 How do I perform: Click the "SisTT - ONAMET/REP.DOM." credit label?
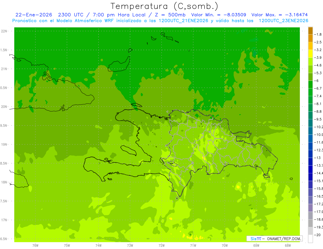pos(275,239)
